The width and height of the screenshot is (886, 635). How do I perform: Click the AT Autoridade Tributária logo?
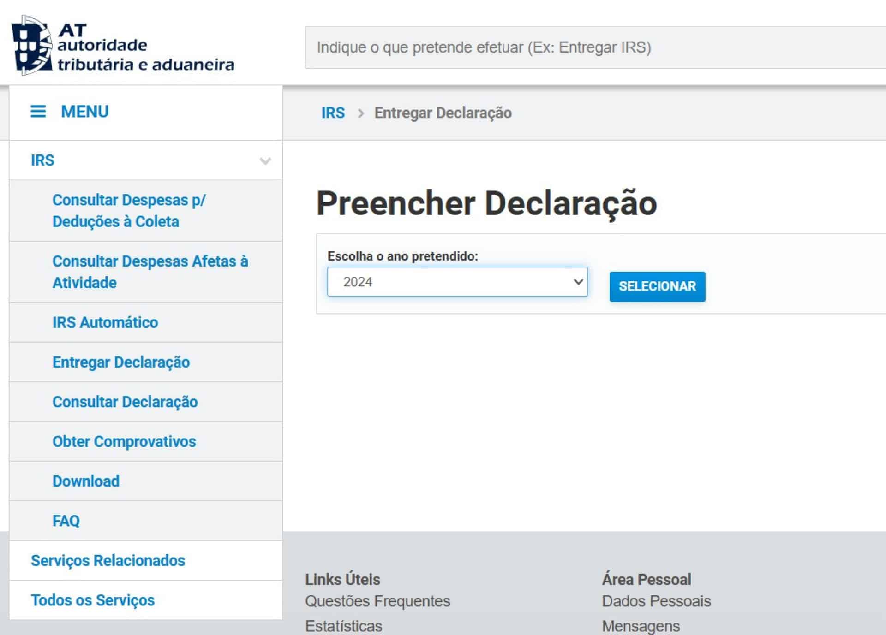pyautogui.click(x=122, y=45)
